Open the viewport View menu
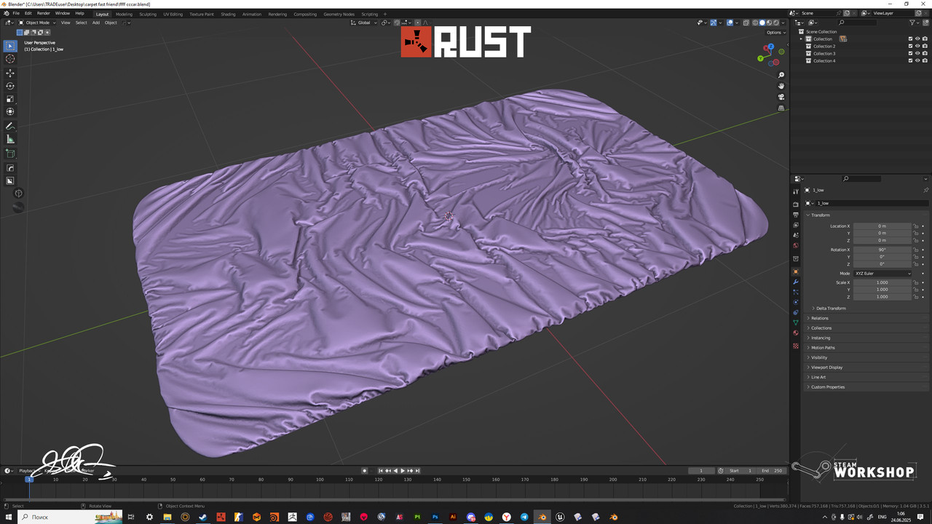The image size is (932, 524). click(66, 23)
